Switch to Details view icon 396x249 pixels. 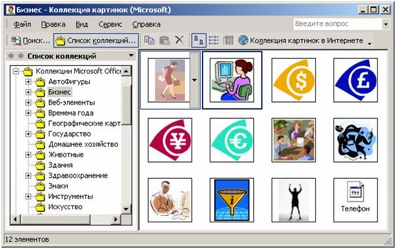tap(229, 40)
